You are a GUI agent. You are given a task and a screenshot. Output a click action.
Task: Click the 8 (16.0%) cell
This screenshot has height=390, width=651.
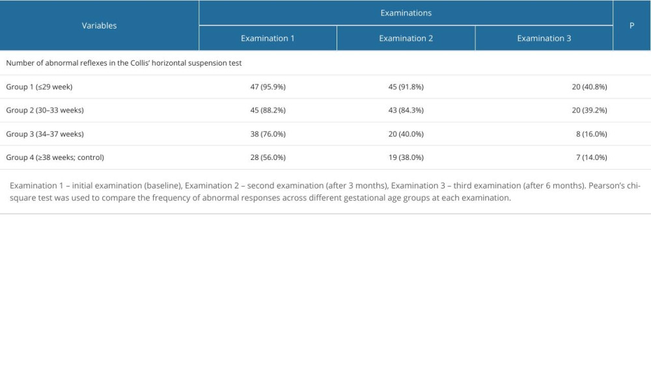click(591, 134)
